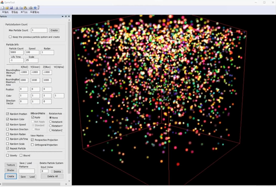This screenshot has height=187, width=276.
Task: Enable the Random Direction checkbox
Action: tap(7, 129)
